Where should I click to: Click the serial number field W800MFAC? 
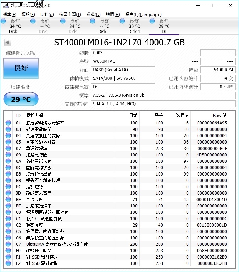pyautogui.click(x=123, y=61)
